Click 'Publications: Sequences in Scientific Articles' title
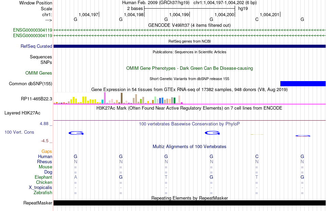The width and height of the screenshot is (326, 211). tap(189, 52)
